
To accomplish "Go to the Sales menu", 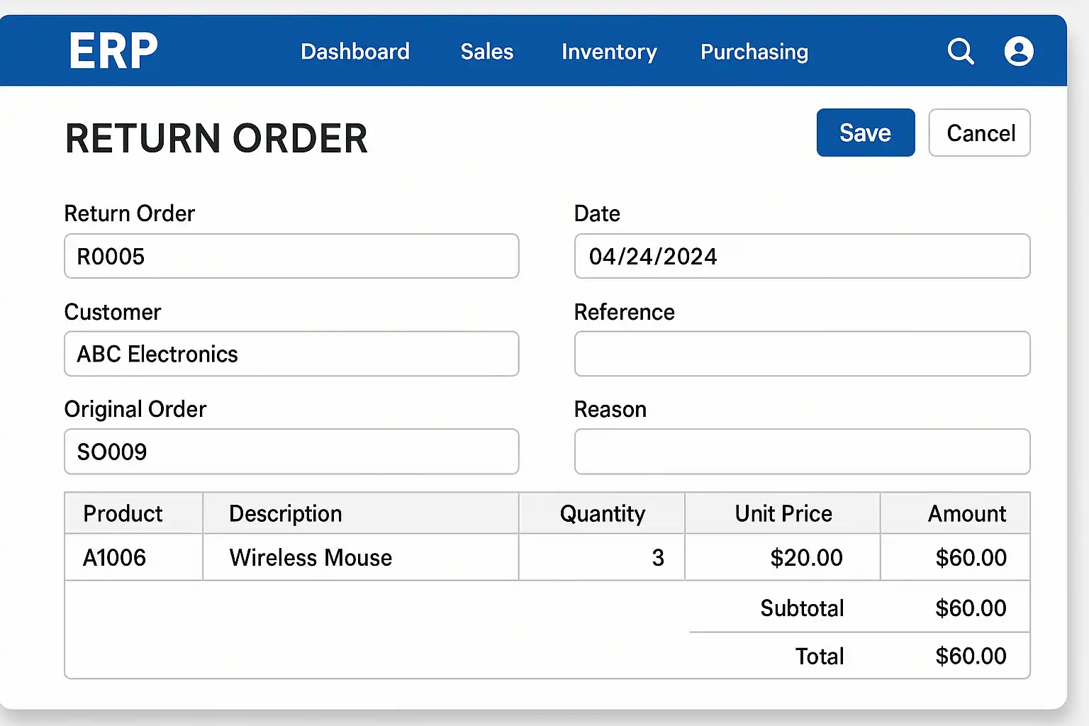I will point(486,52).
